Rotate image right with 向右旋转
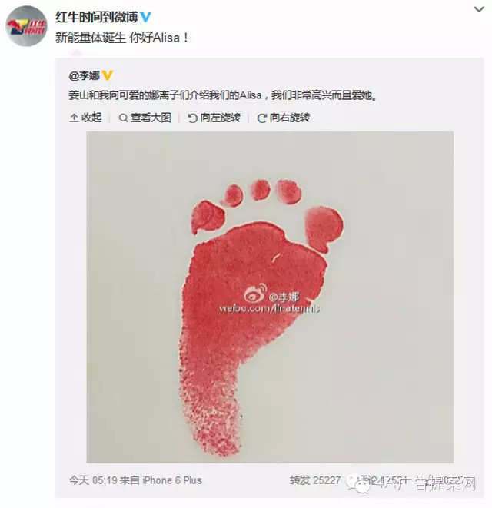Viewport: 492px width, 508px height. pos(283,118)
